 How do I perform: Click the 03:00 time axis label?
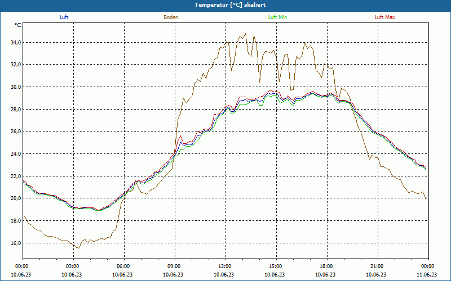click(x=74, y=266)
